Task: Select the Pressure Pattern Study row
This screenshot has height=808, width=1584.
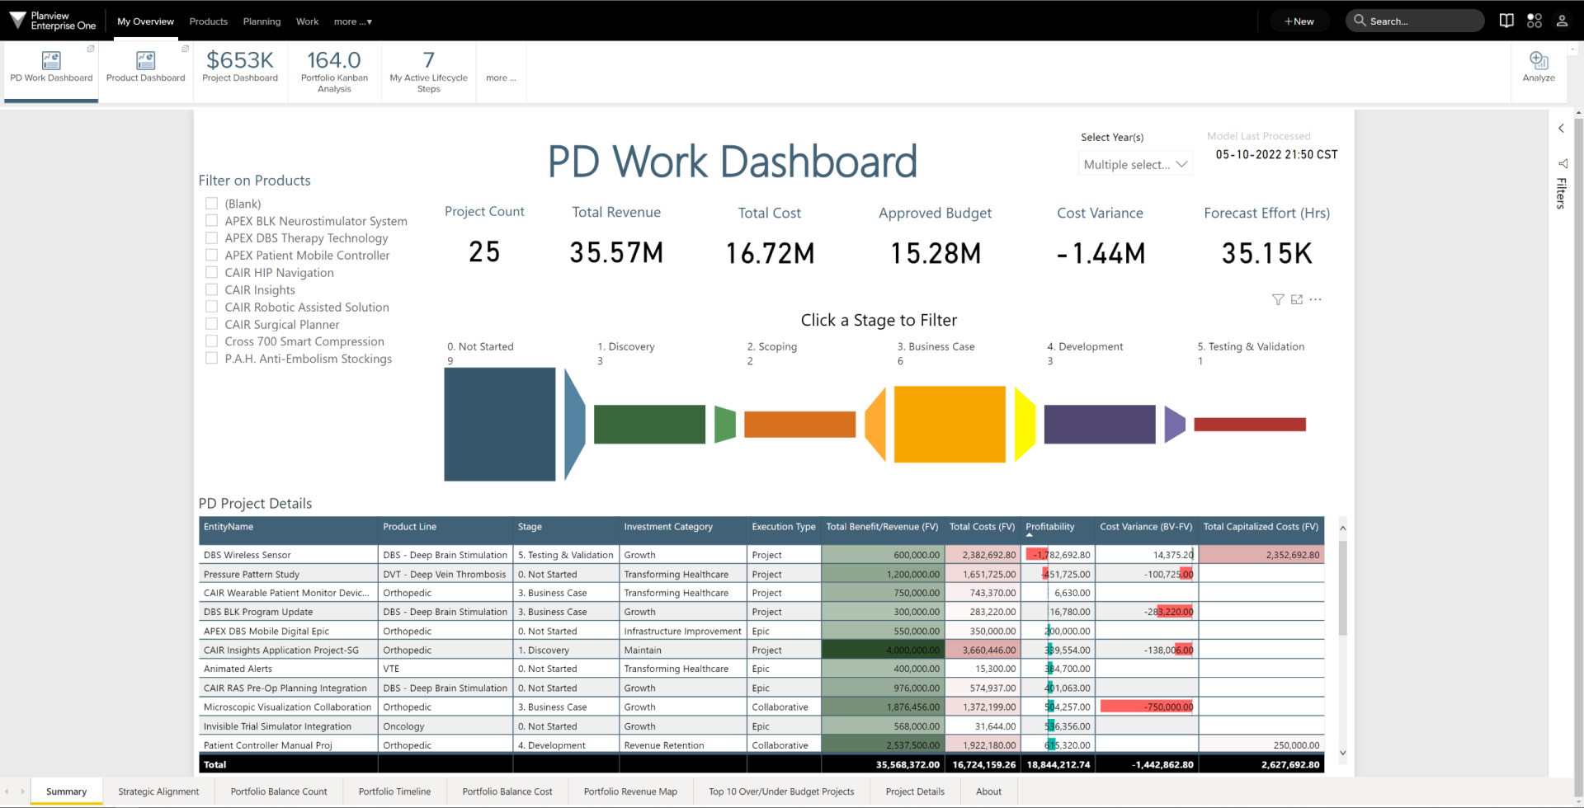Action: [761, 574]
